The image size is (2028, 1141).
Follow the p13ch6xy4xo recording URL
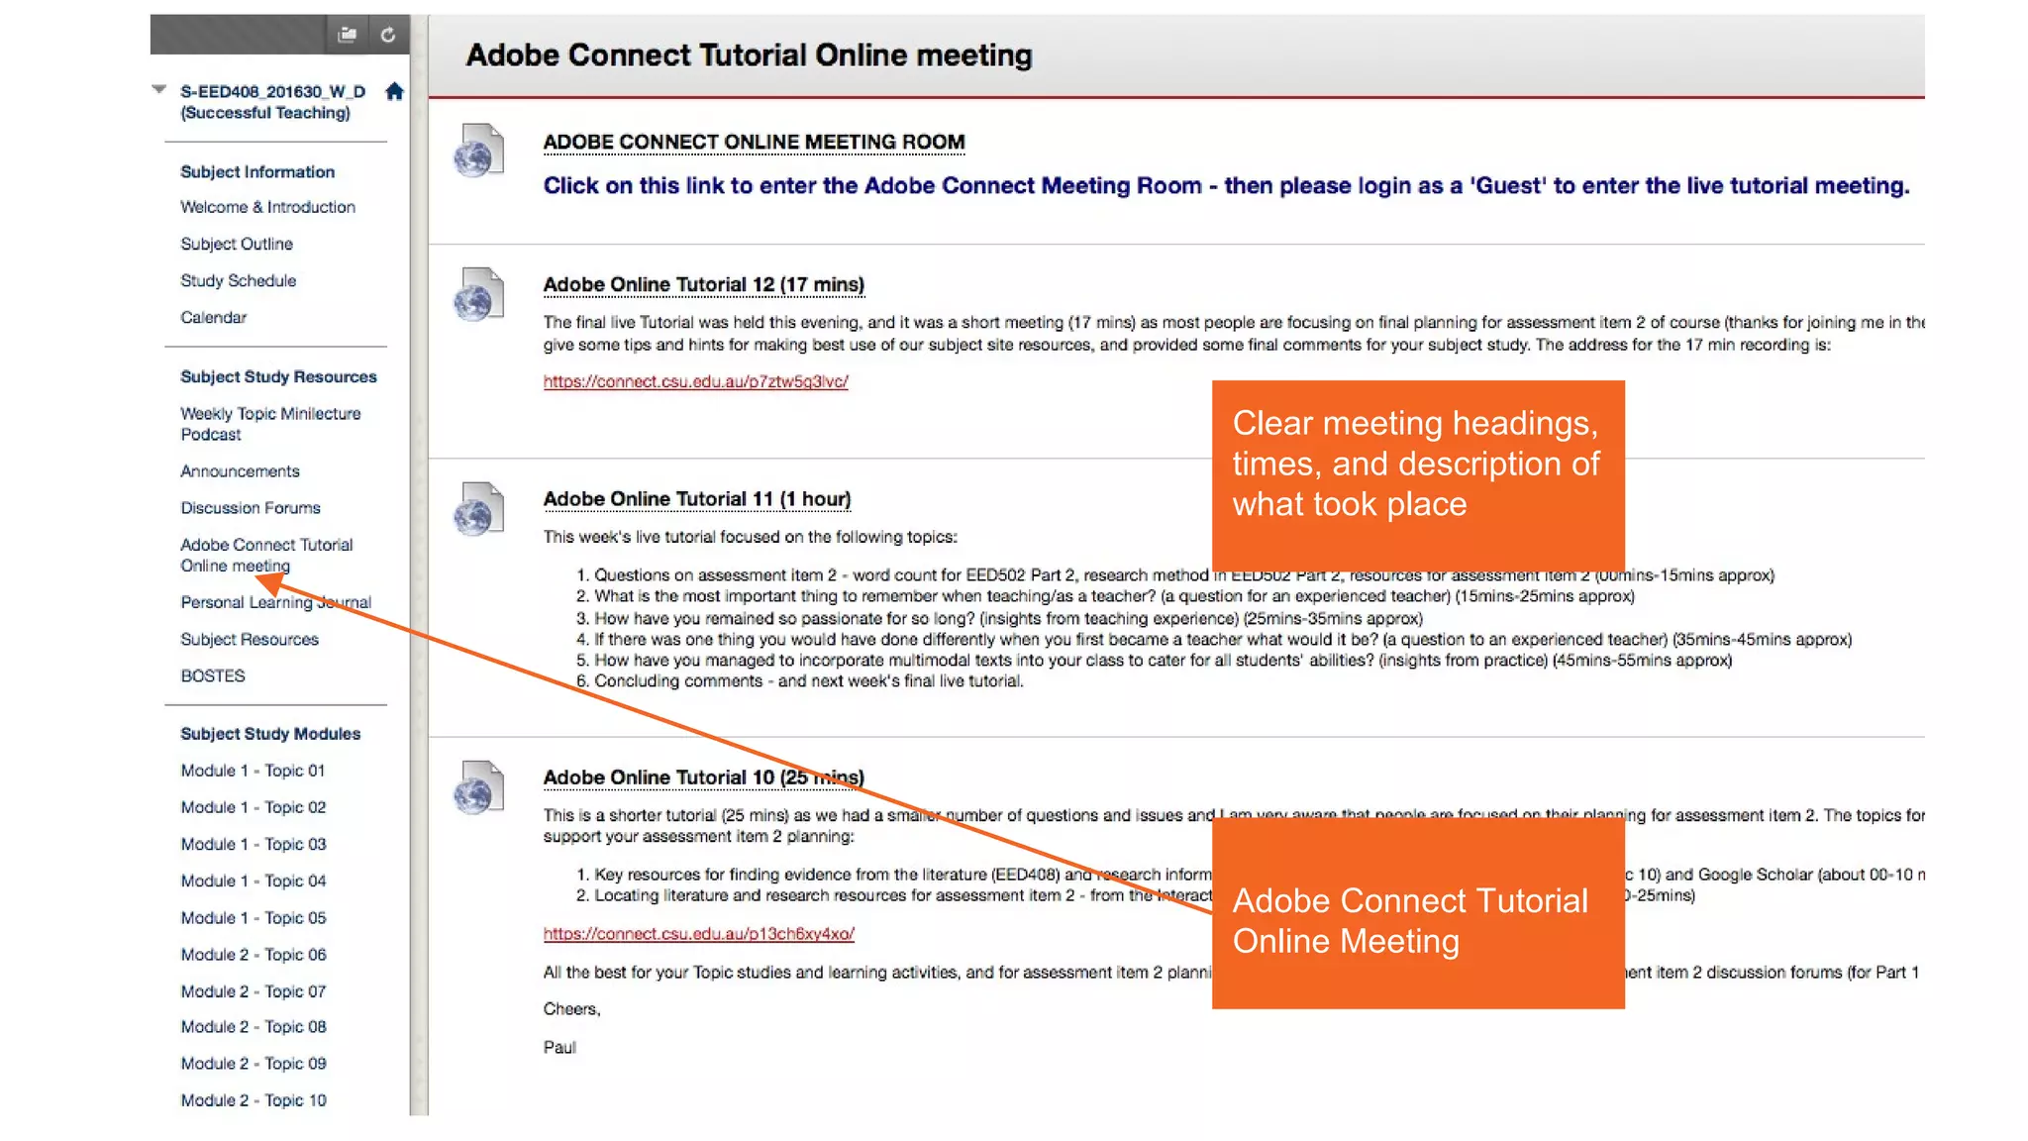point(698,933)
